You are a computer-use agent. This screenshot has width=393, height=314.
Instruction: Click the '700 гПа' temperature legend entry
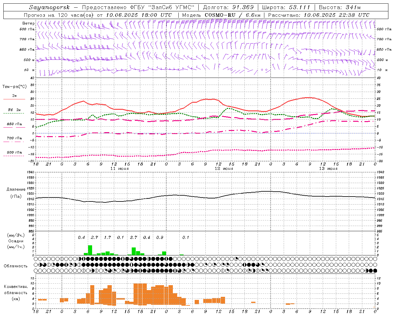click(14, 138)
